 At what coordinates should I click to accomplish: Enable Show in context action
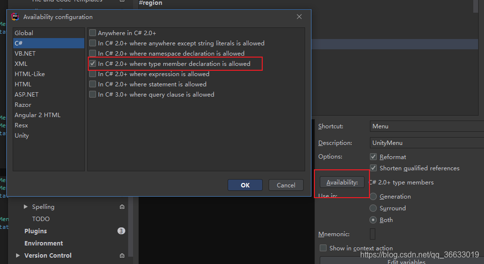[323, 248]
